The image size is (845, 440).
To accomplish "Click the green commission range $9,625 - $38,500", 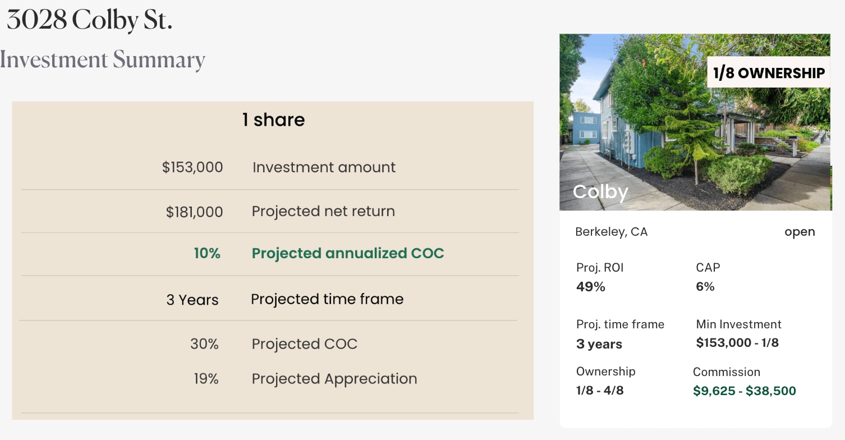I will pyautogui.click(x=745, y=391).
